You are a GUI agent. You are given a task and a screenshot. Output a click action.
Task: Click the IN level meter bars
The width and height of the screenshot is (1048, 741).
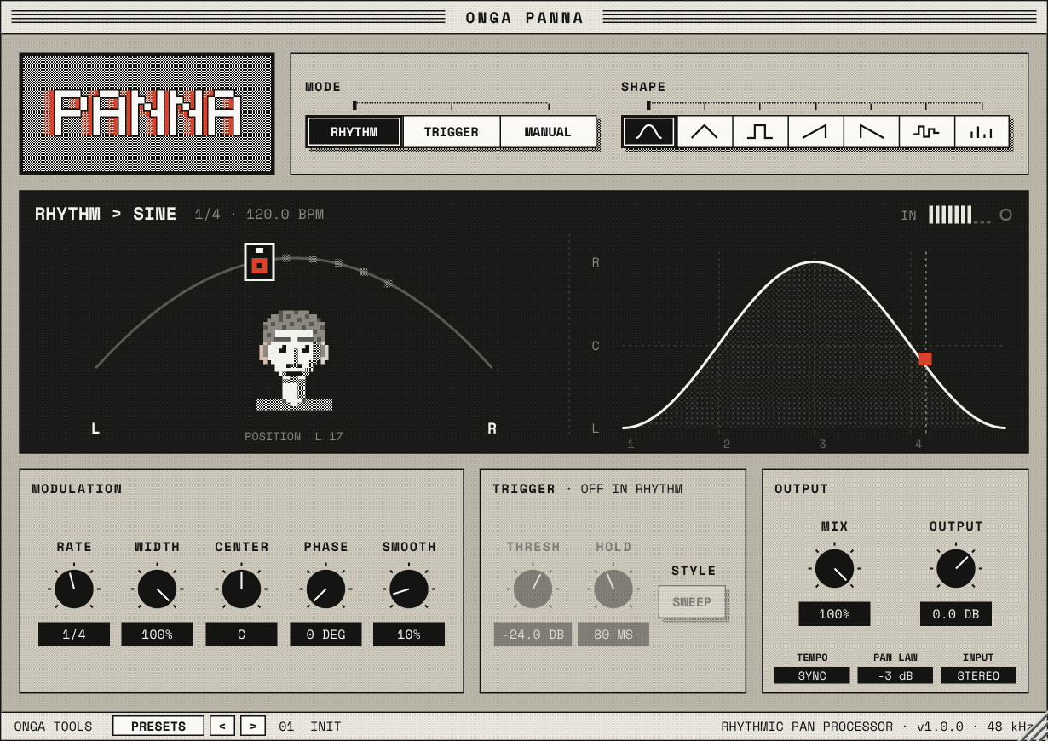click(x=959, y=215)
